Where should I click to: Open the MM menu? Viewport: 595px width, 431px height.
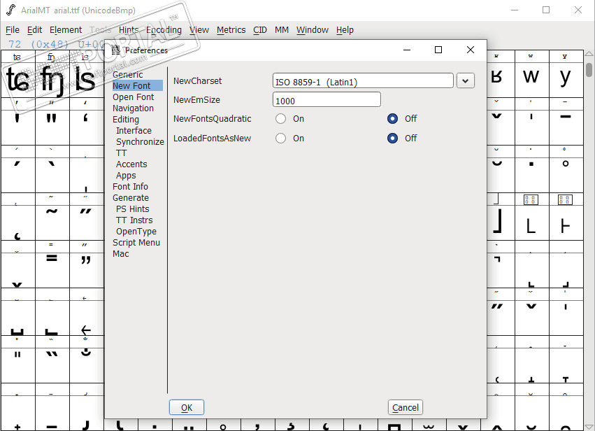click(x=282, y=30)
